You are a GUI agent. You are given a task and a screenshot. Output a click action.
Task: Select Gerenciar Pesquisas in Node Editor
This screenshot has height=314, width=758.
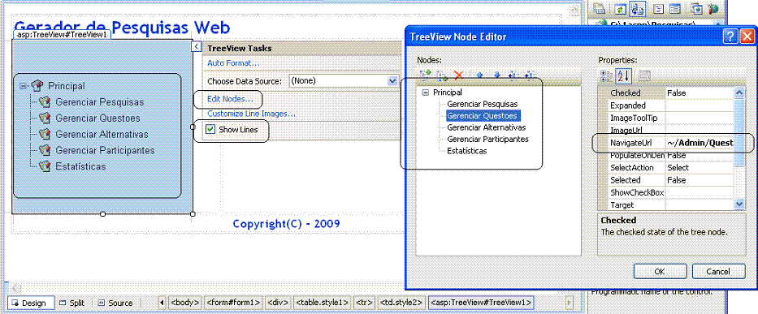click(x=482, y=104)
